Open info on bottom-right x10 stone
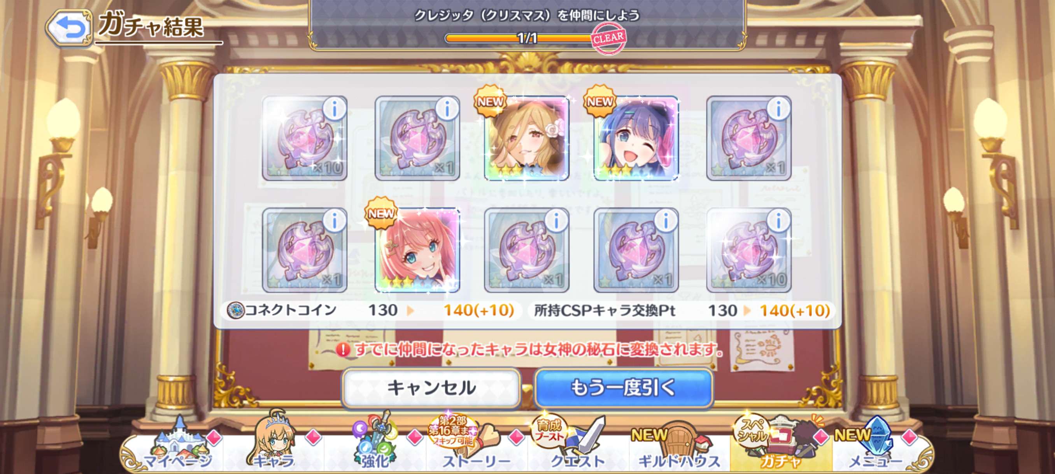Image resolution: width=1055 pixels, height=474 pixels. [778, 221]
